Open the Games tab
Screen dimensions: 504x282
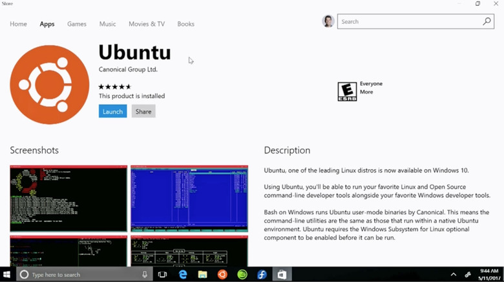coord(77,24)
